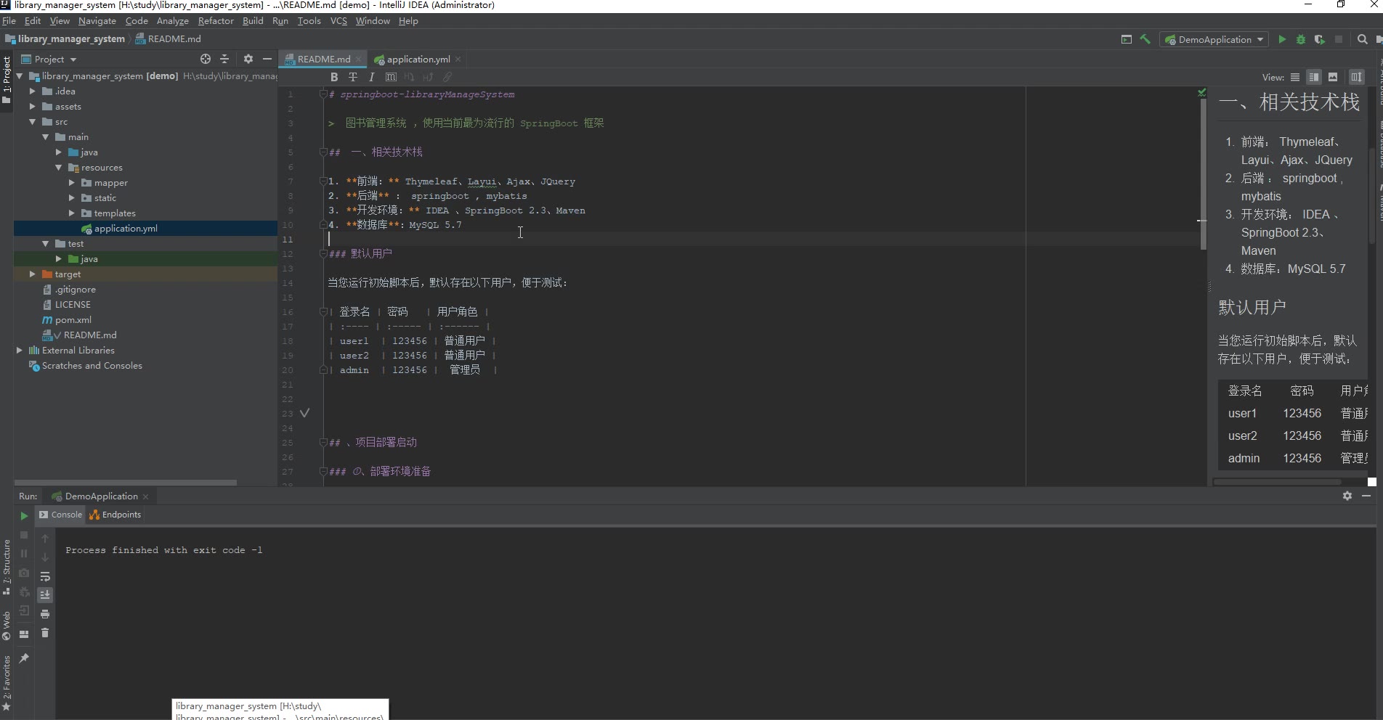
Task: Close the application.yml editor tab
Action: point(458,60)
